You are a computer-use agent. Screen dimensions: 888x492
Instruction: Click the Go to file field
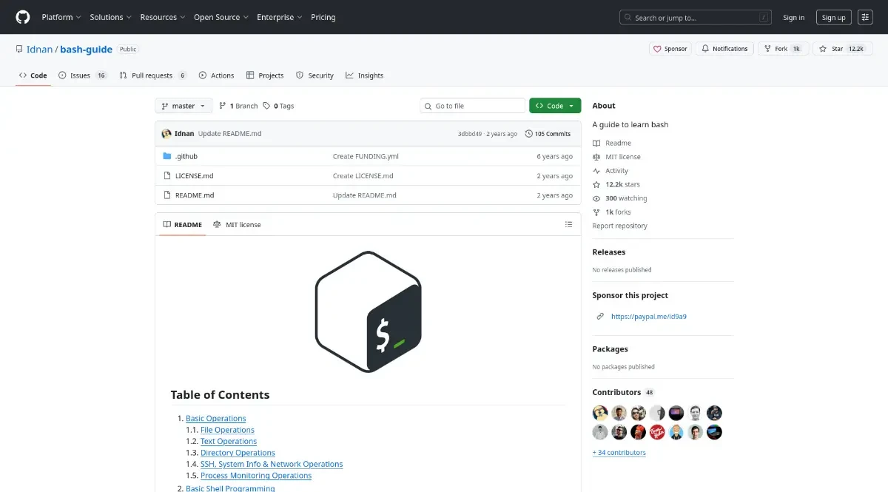[x=474, y=106]
